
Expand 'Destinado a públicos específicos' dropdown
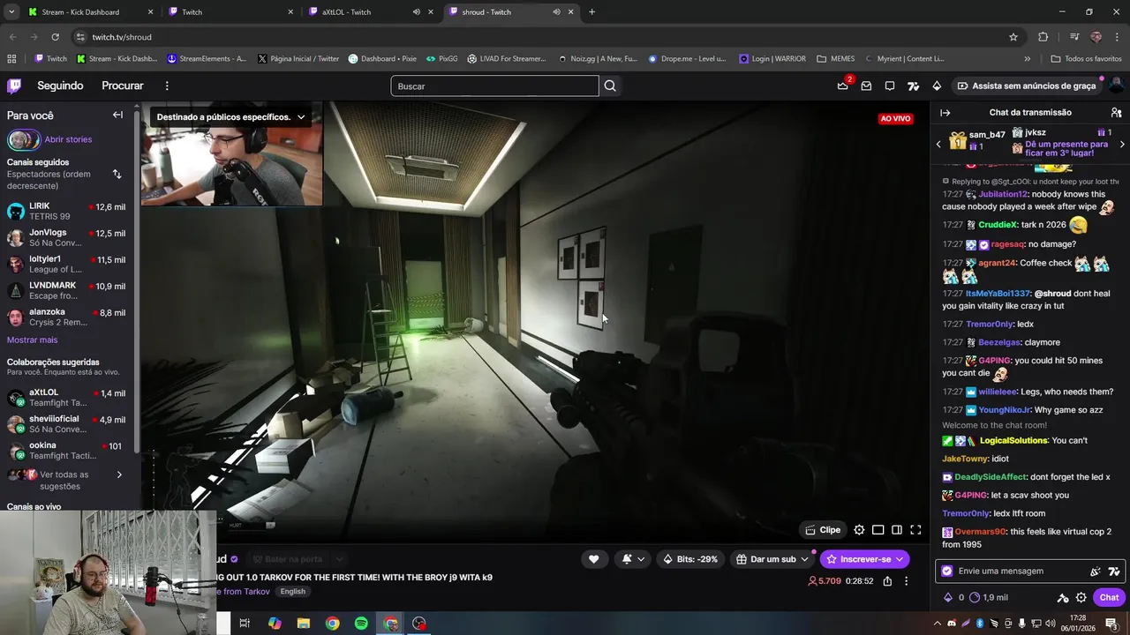pyautogui.click(x=301, y=116)
